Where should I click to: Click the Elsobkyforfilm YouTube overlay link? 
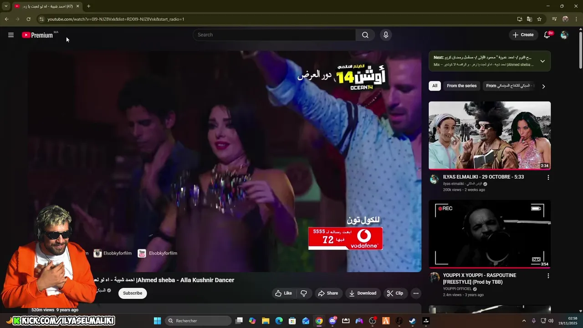[158, 253]
